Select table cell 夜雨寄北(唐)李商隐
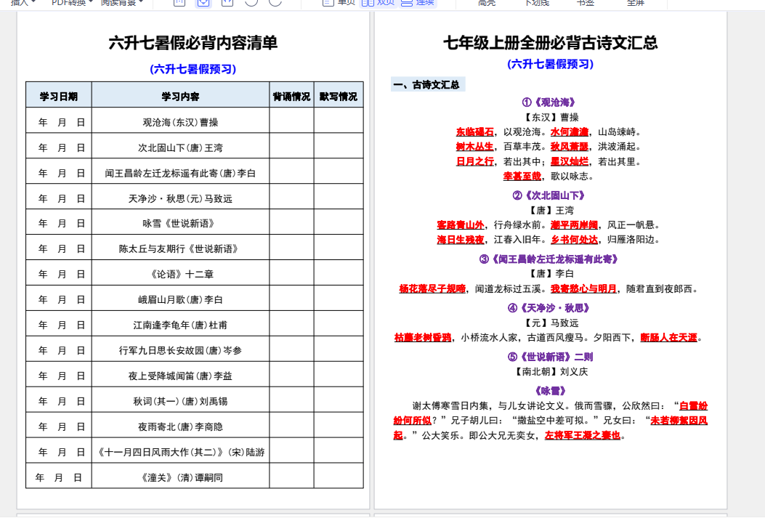Viewport: 765px width, 518px height. pos(180,426)
